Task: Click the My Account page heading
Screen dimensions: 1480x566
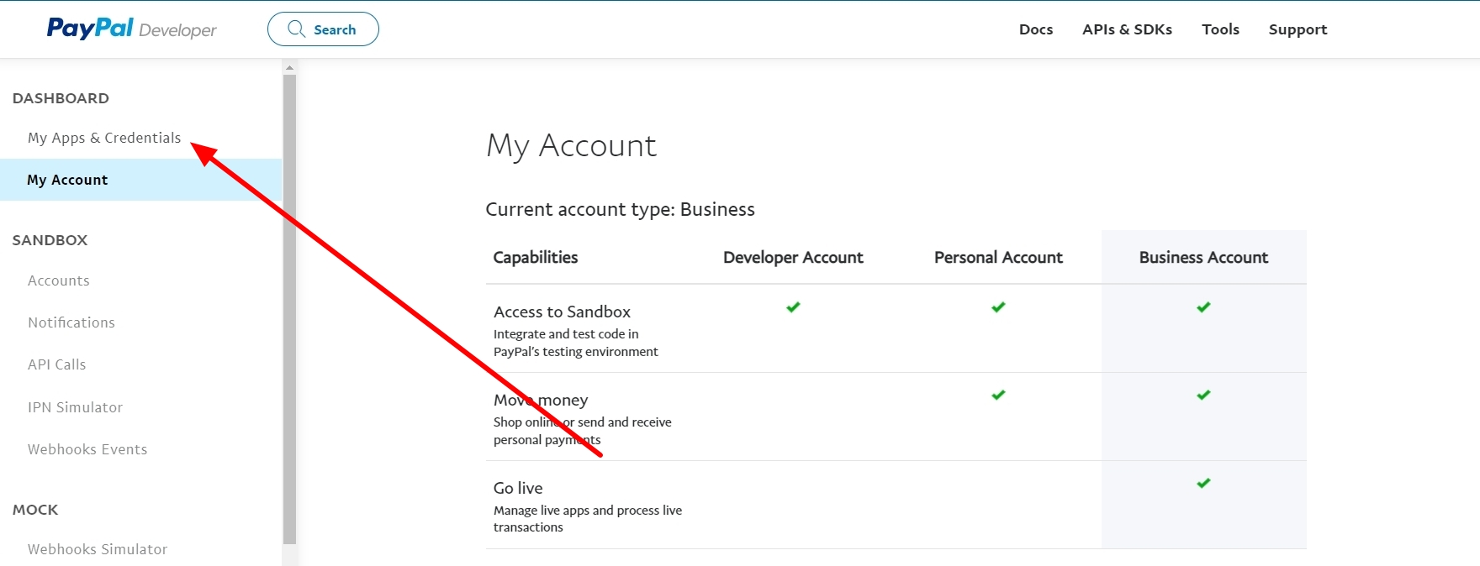Action: (571, 146)
